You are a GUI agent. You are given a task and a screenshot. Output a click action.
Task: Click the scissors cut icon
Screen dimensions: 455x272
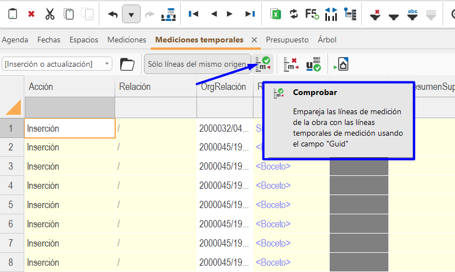pos(50,14)
